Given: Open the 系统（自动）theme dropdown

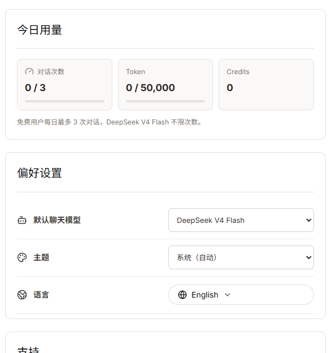Looking at the screenshot, I should [x=241, y=257].
